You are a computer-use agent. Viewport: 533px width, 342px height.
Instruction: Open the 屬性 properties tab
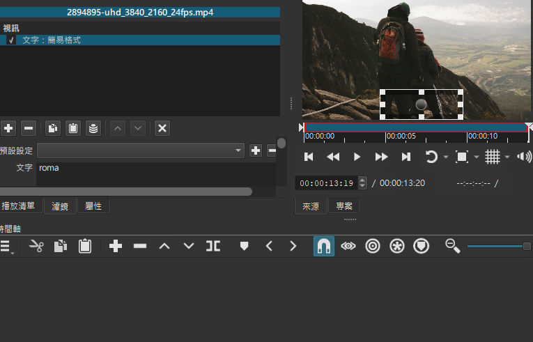(x=93, y=206)
